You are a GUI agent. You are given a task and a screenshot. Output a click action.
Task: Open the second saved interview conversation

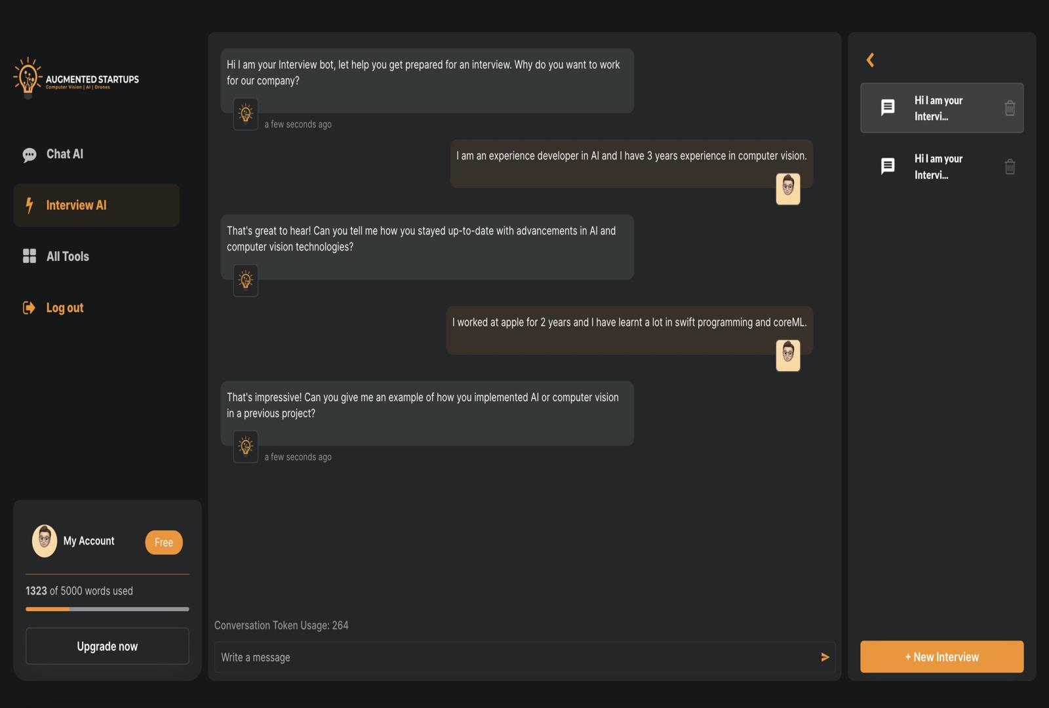coord(938,166)
